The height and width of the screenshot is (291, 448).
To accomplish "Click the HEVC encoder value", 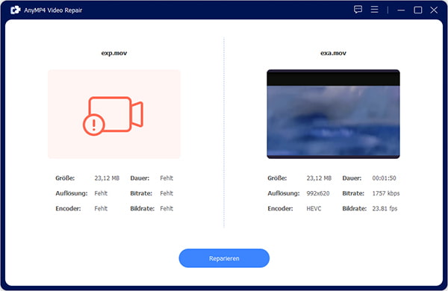I will pos(314,208).
